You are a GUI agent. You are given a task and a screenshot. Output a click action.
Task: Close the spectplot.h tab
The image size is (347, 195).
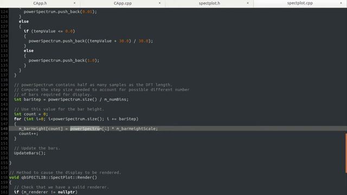pyautogui.click(x=248, y=3)
